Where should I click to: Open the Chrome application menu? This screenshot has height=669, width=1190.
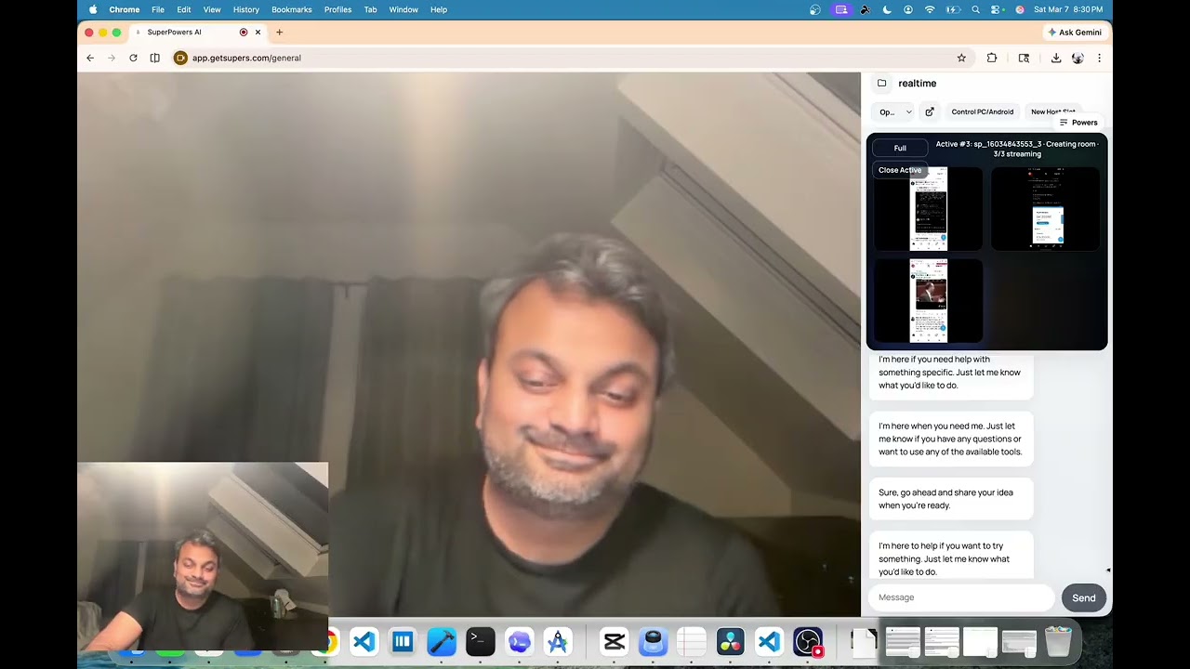point(125,9)
